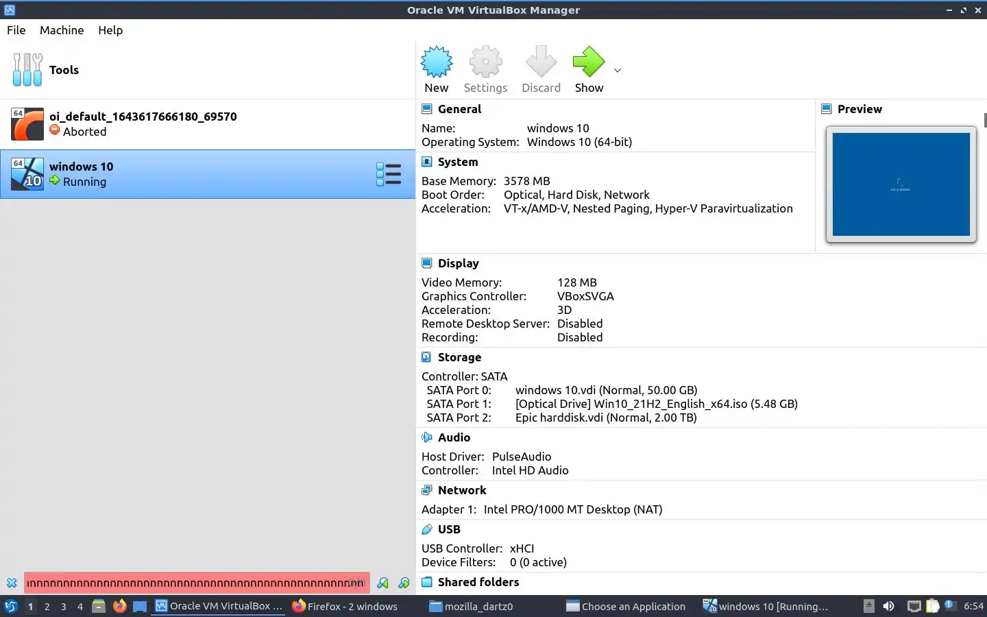This screenshot has width=987, height=617.
Task: Click the New virtual machine icon
Action: pos(437,62)
